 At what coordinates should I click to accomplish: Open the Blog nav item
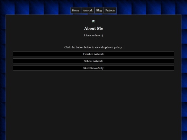click(99, 10)
